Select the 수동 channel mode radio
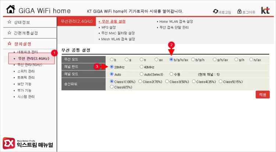Image resolution: width=276 pixels, height=152 pixels. click(x=171, y=74)
